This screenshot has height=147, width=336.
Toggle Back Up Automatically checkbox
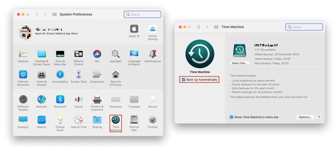(183, 80)
